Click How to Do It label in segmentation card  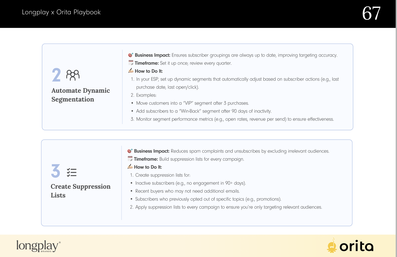click(149, 71)
